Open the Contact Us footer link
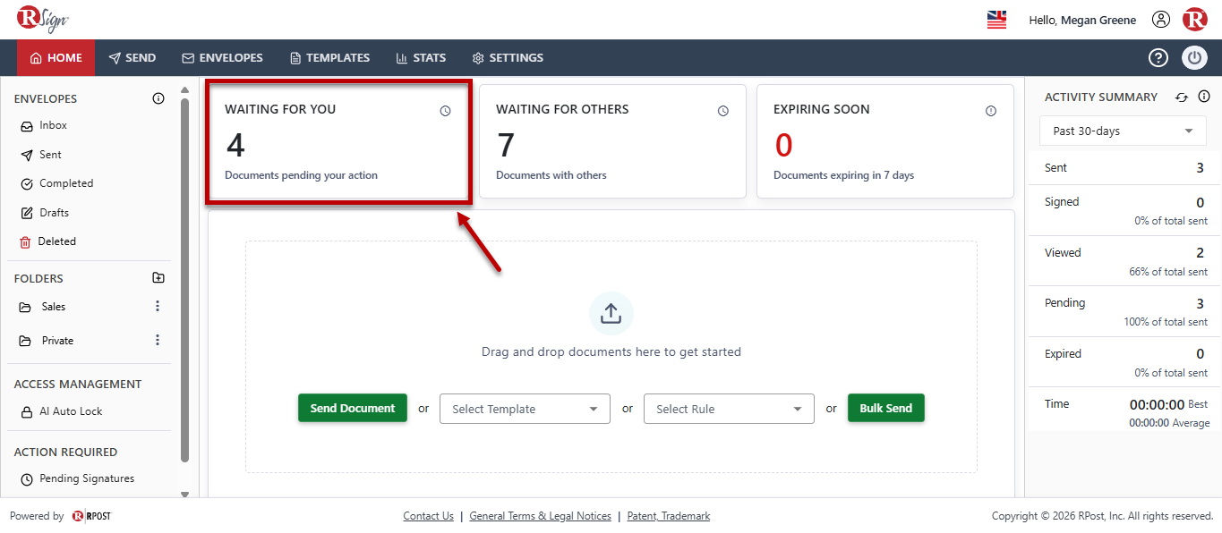1222x533 pixels. point(428,516)
